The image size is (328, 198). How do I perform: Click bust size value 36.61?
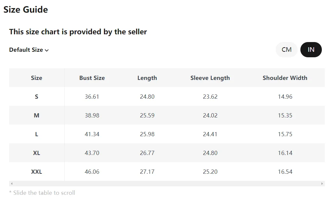(92, 97)
